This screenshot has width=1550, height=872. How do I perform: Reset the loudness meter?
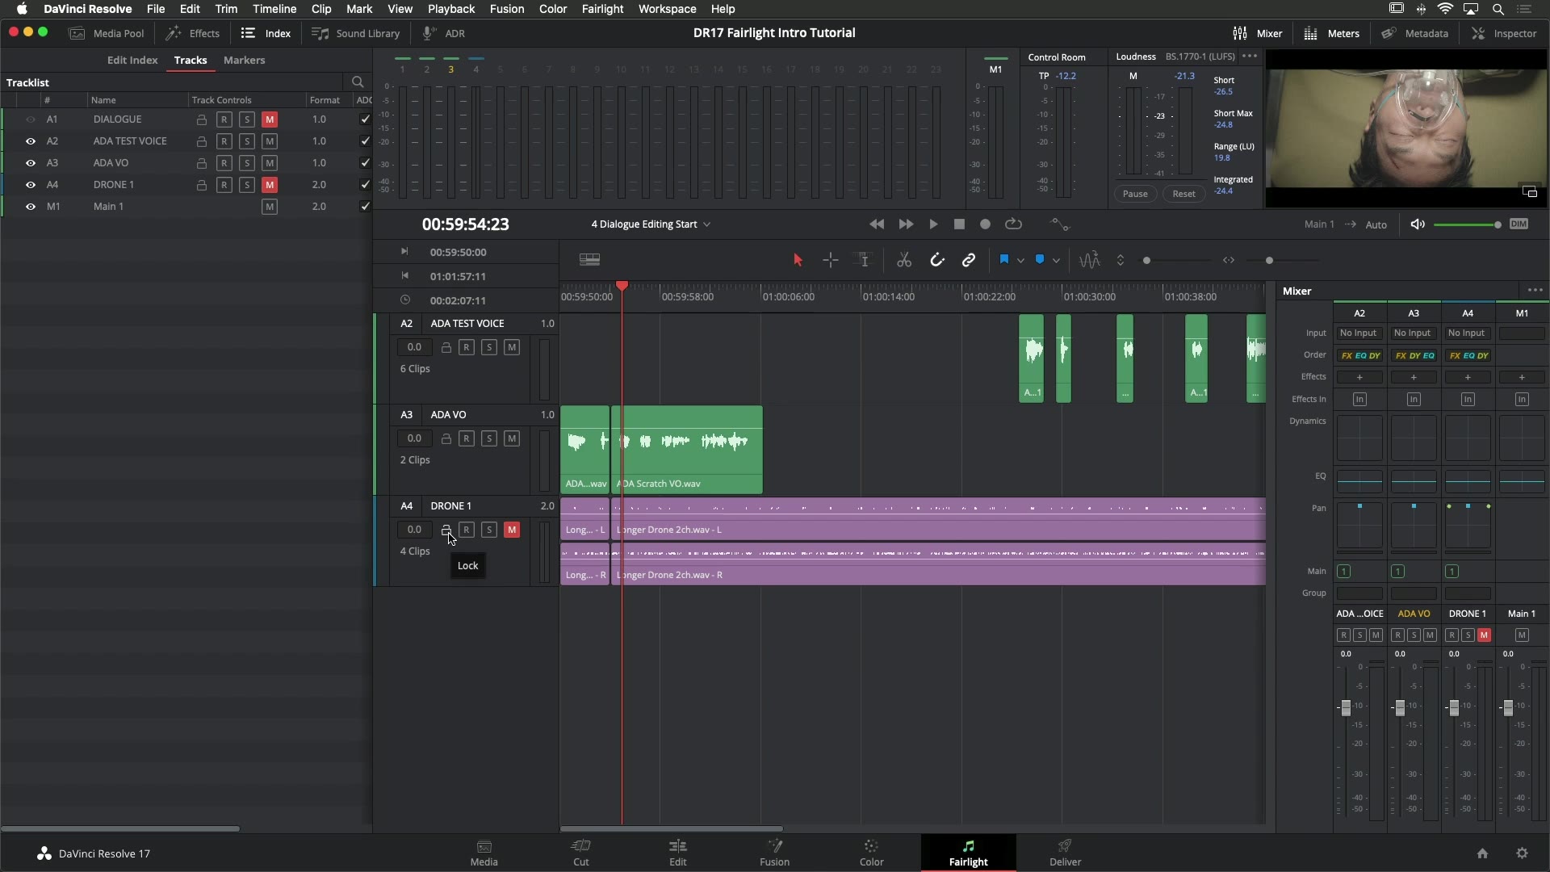point(1183,194)
